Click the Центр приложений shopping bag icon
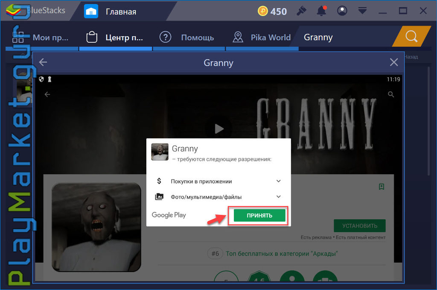 pos(92,37)
